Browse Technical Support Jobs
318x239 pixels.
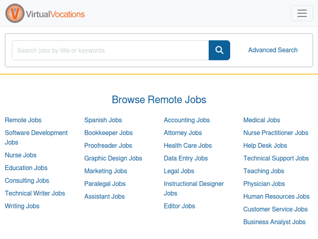tap(276, 158)
